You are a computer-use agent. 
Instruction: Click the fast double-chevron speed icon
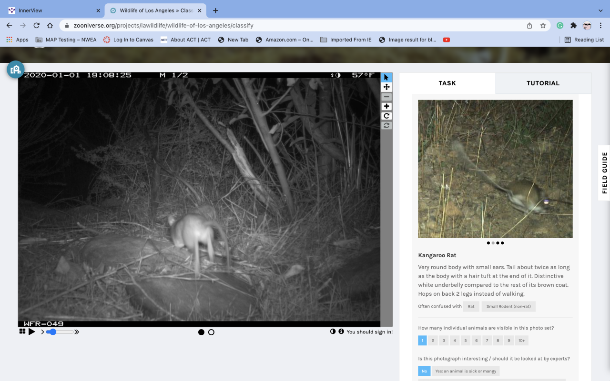pos(77,332)
